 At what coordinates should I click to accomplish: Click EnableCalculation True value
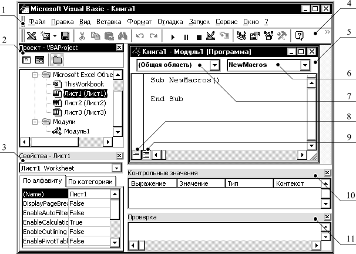click(89, 222)
